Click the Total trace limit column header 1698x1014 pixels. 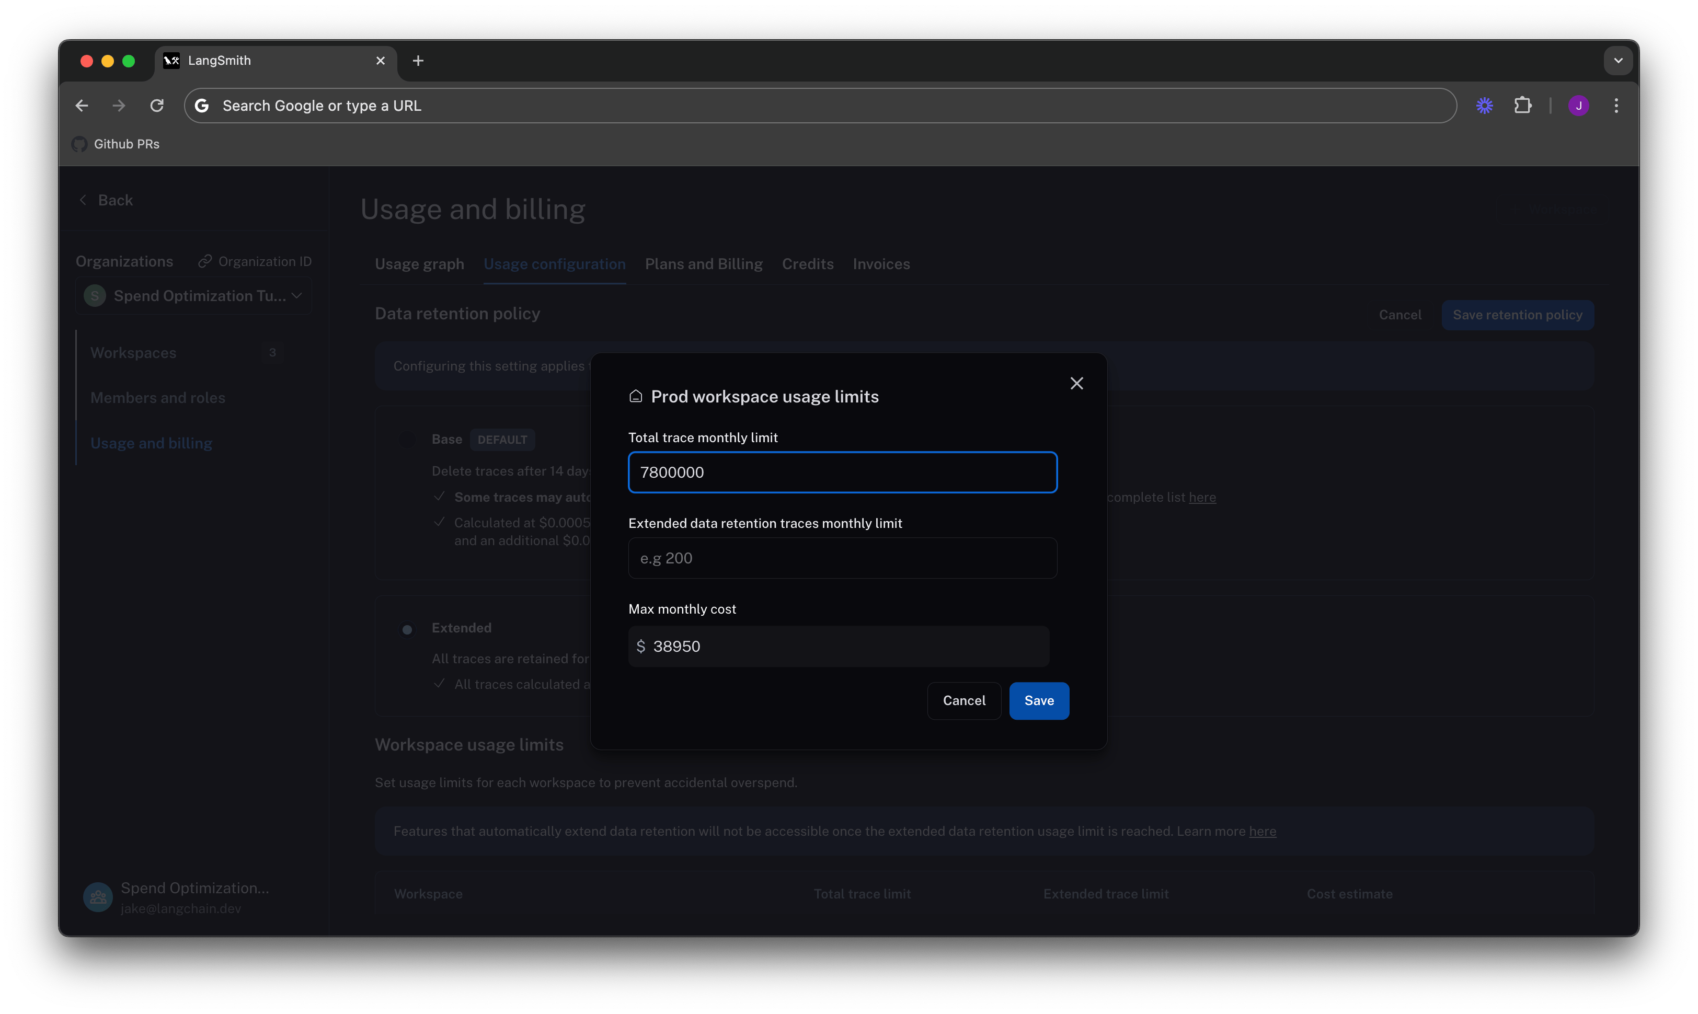(x=862, y=894)
